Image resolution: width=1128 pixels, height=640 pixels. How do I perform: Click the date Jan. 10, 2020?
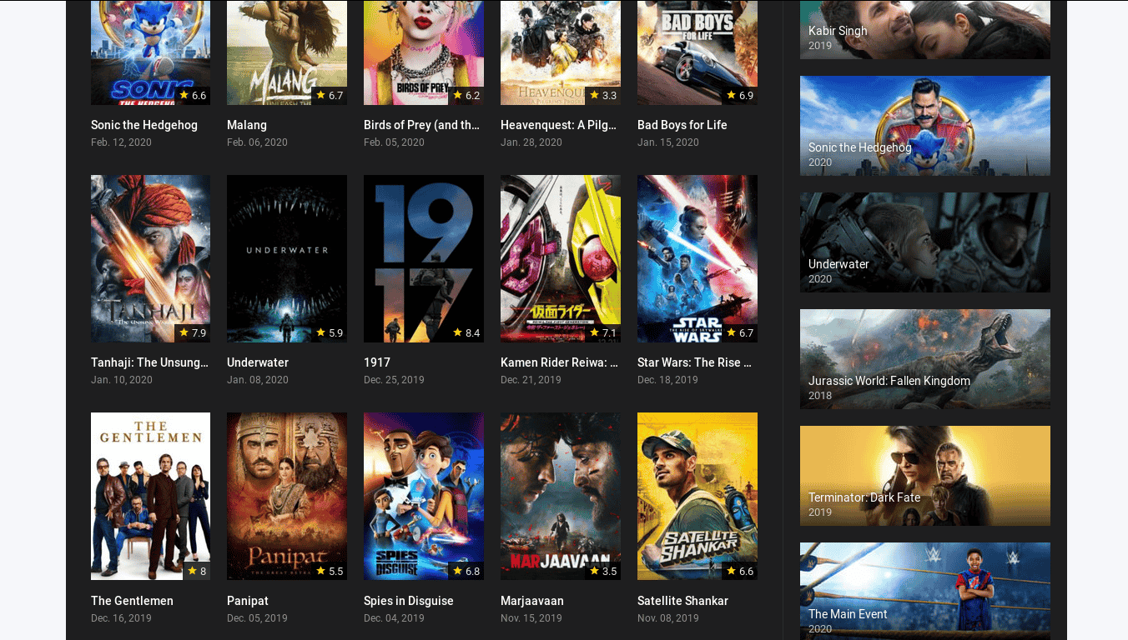click(x=122, y=380)
